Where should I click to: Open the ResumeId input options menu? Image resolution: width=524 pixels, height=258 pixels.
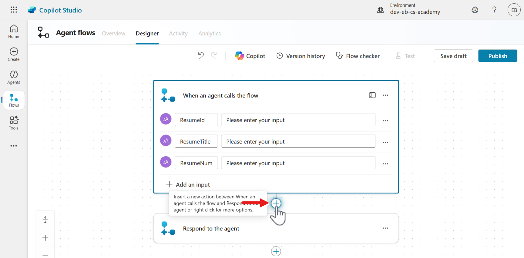[x=385, y=121]
